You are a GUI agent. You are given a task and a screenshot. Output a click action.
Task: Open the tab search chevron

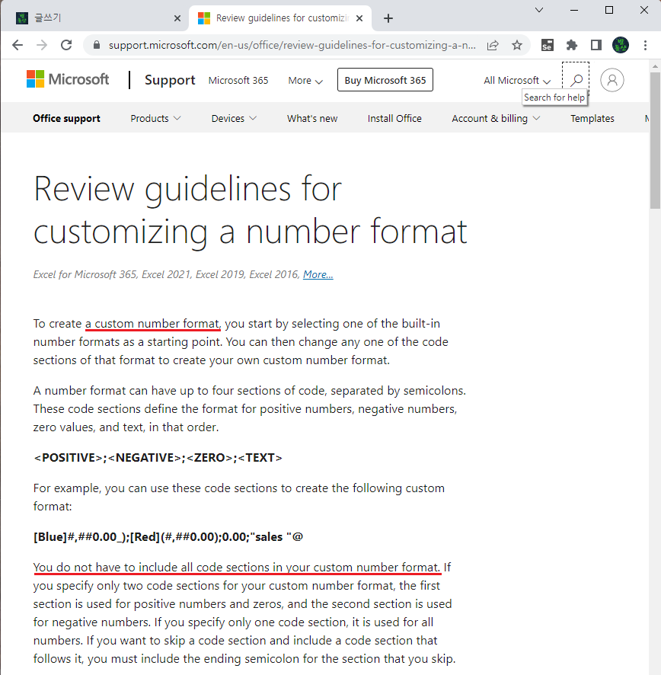click(539, 9)
